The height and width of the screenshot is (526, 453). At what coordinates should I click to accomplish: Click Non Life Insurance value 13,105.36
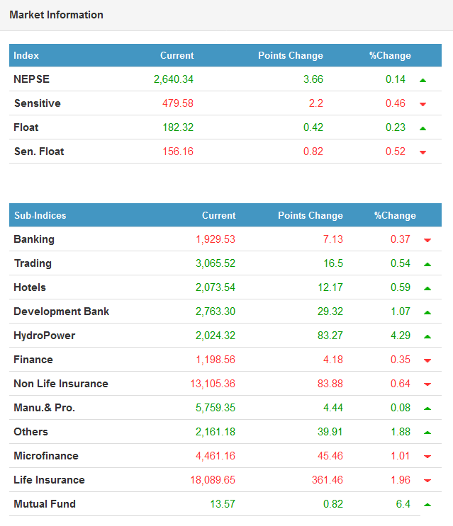click(213, 384)
